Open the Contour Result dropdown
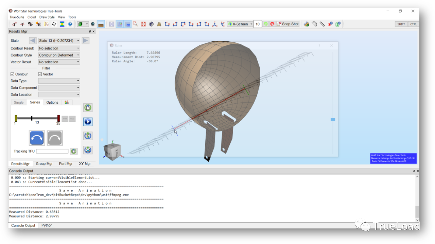The width and height of the screenshot is (435, 244). coord(59,48)
